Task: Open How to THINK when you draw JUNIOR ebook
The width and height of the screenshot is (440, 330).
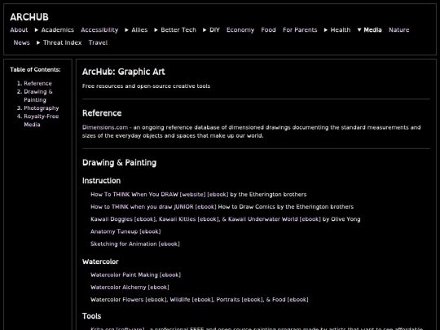Action: tap(153, 207)
